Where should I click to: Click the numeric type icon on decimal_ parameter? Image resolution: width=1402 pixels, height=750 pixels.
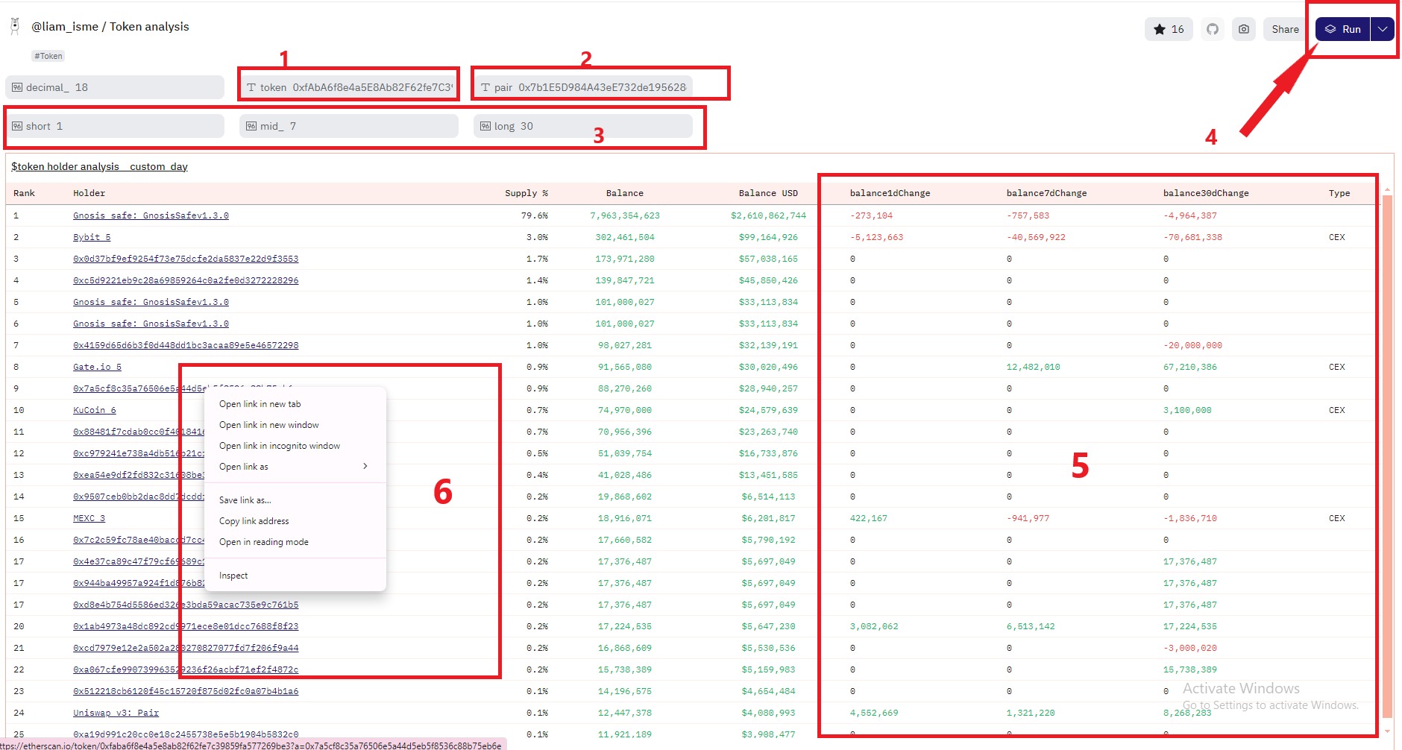[x=17, y=86]
